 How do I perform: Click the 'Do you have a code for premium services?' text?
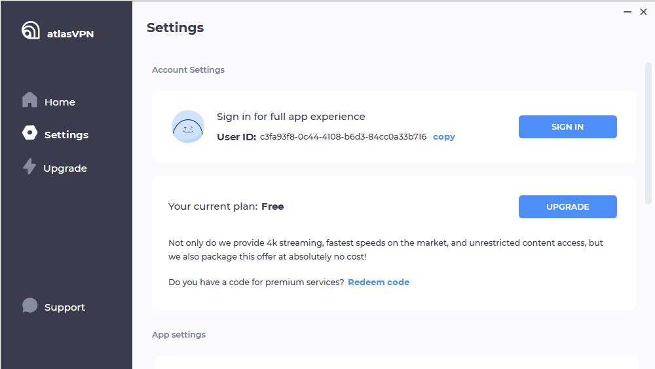coord(256,282)
